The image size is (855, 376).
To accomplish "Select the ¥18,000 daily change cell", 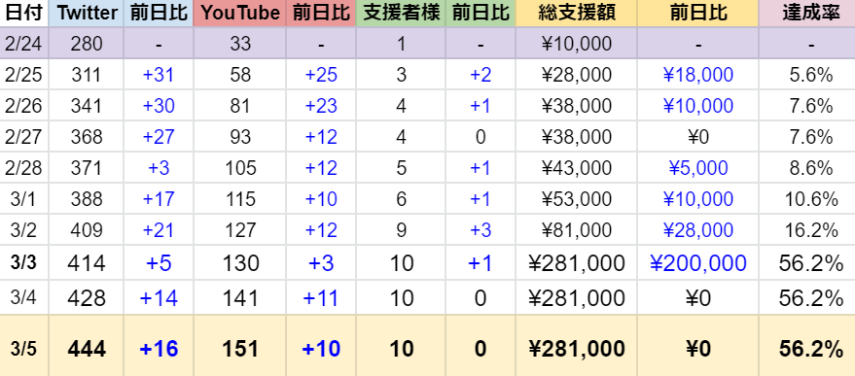I will pyautogui.click(x=698, y=74).
